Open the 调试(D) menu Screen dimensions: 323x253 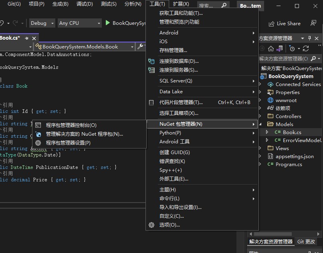(85, 4)
